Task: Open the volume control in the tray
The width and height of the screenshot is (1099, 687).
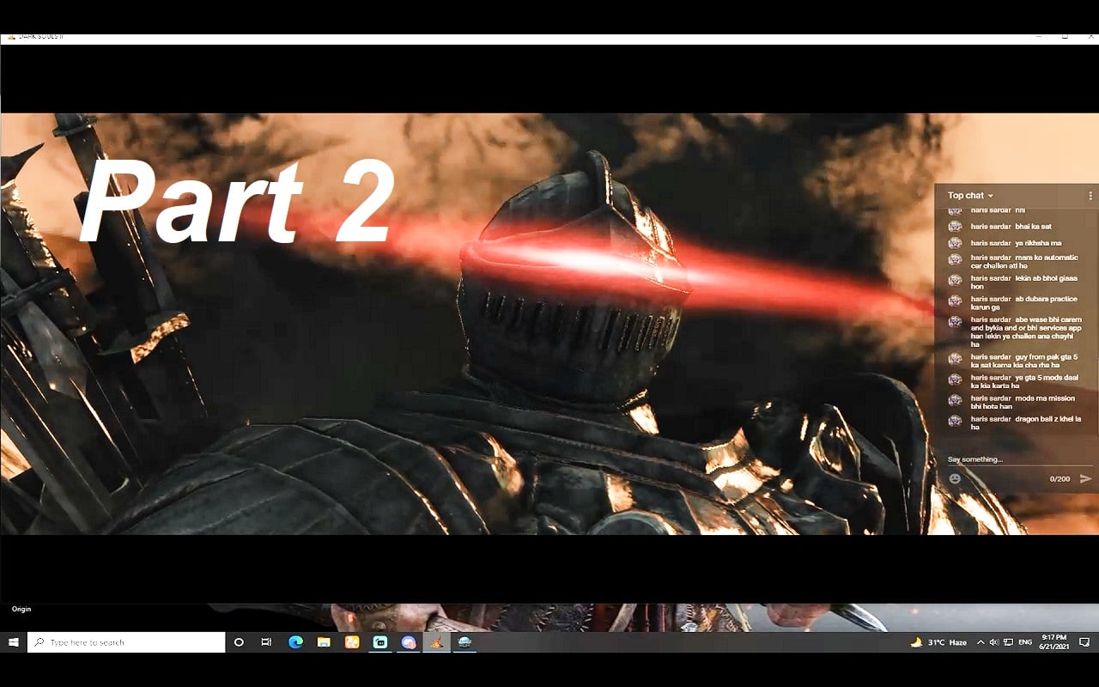Action: (994, 642)
